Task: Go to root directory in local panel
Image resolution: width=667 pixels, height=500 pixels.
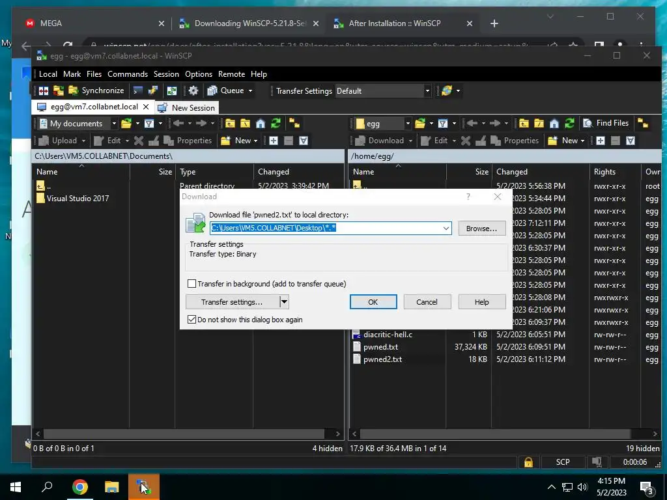Action: click(x=246, y=124)
